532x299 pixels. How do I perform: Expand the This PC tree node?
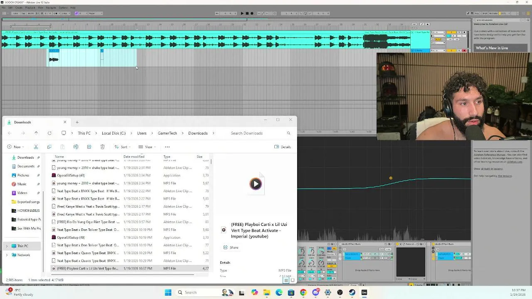coord(6,246)
